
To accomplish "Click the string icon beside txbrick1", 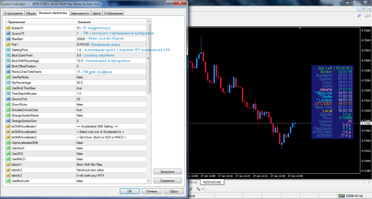I will pyautogui.click(x=8, y=165).
